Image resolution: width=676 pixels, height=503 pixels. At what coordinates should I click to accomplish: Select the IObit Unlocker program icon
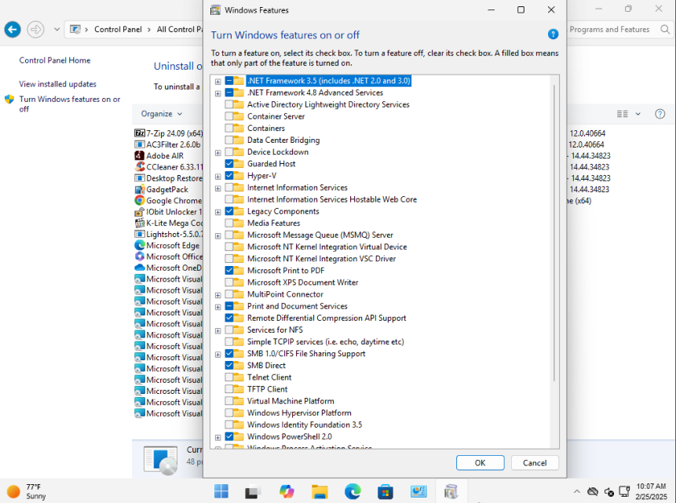[x=139, y=212]
